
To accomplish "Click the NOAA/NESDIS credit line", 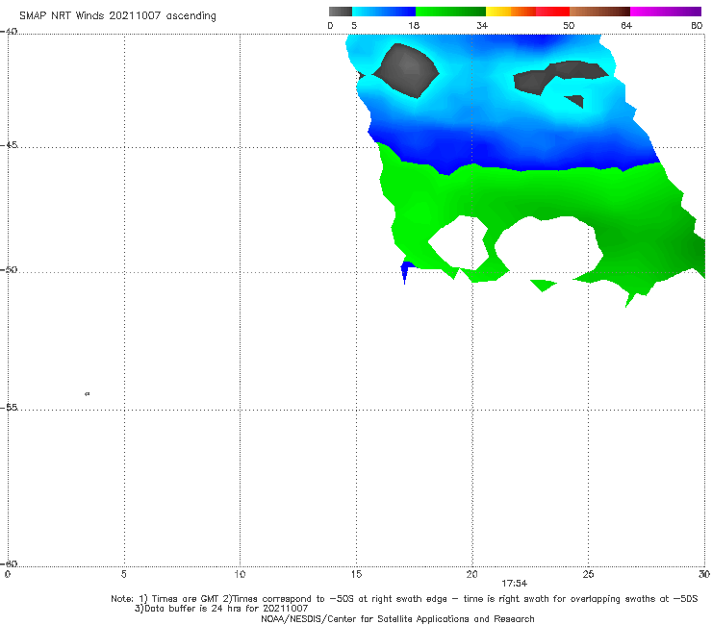I will 397,618.
